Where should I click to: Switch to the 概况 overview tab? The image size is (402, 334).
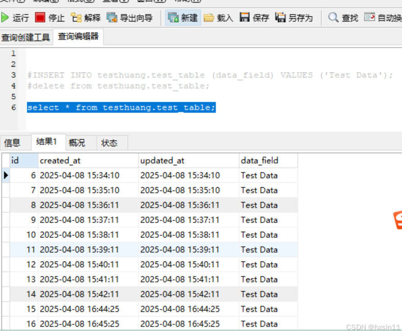(77, 142)
